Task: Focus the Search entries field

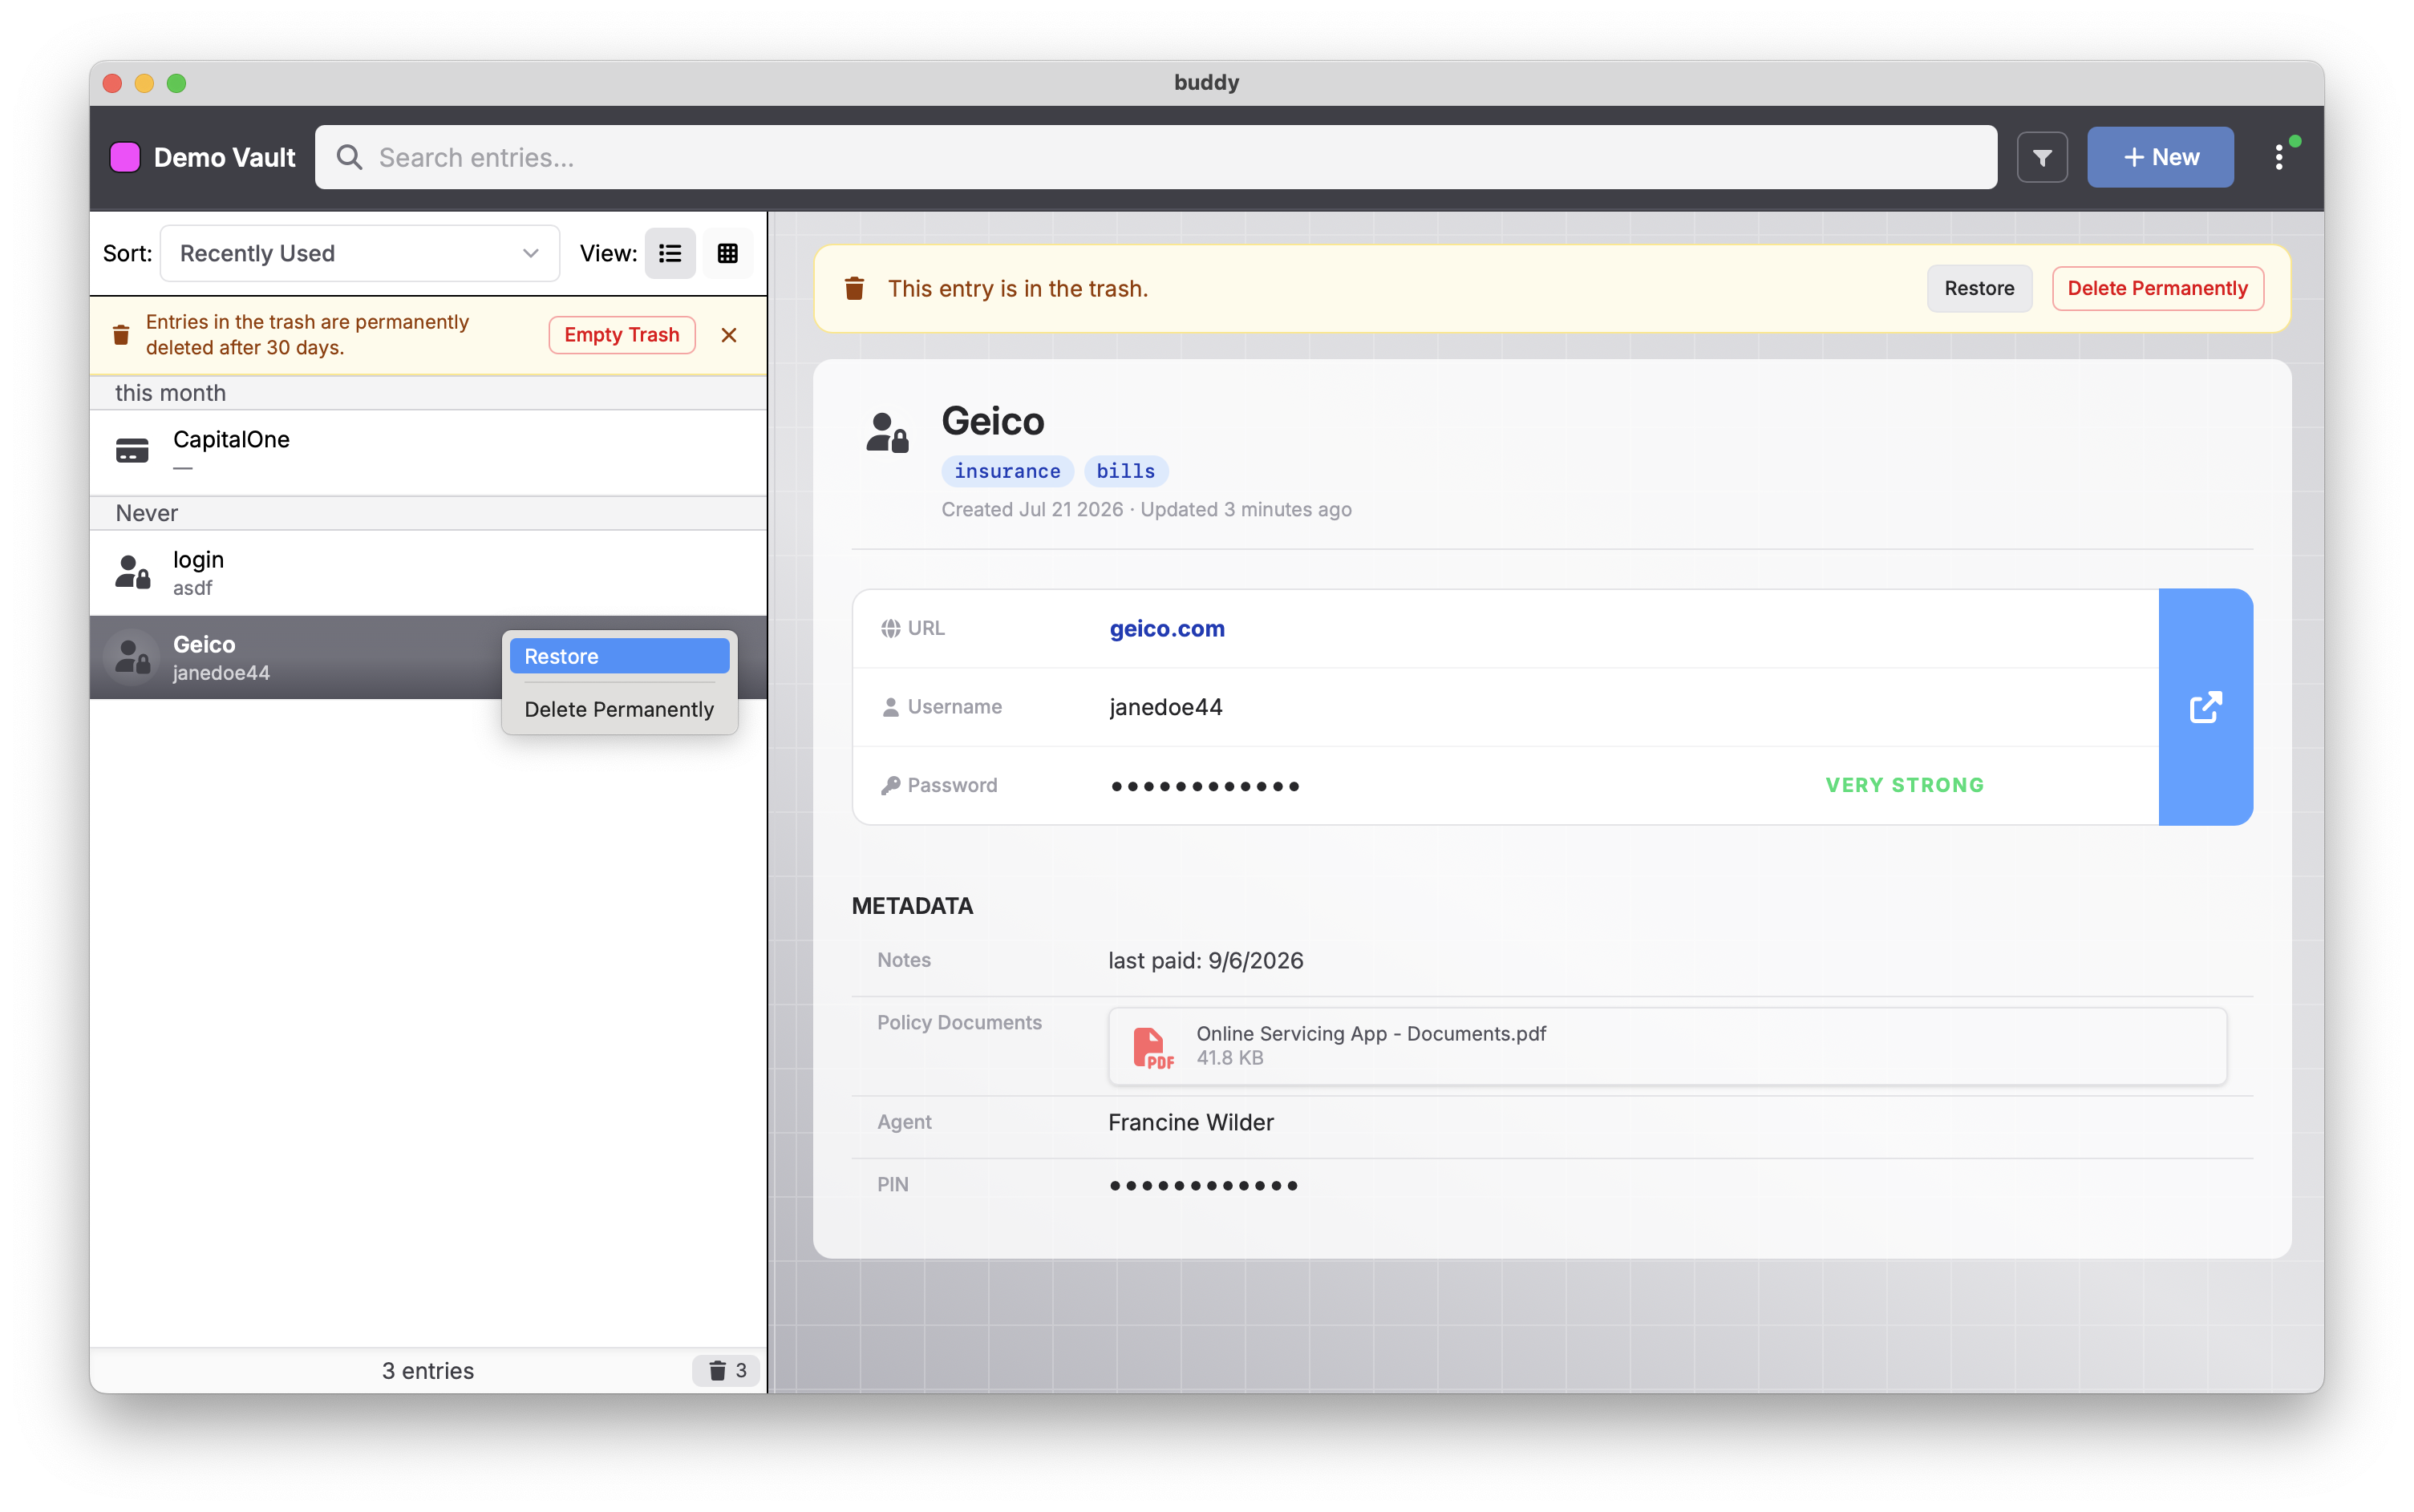Action: coord(1156,157)
